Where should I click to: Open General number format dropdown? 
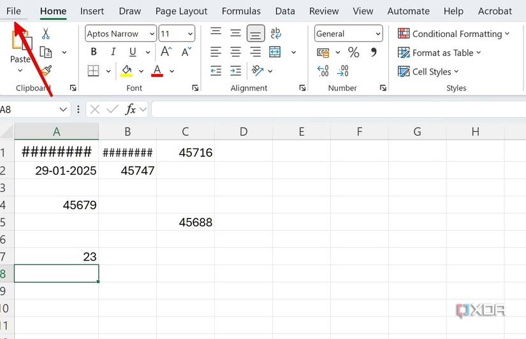tap(377, 34)
